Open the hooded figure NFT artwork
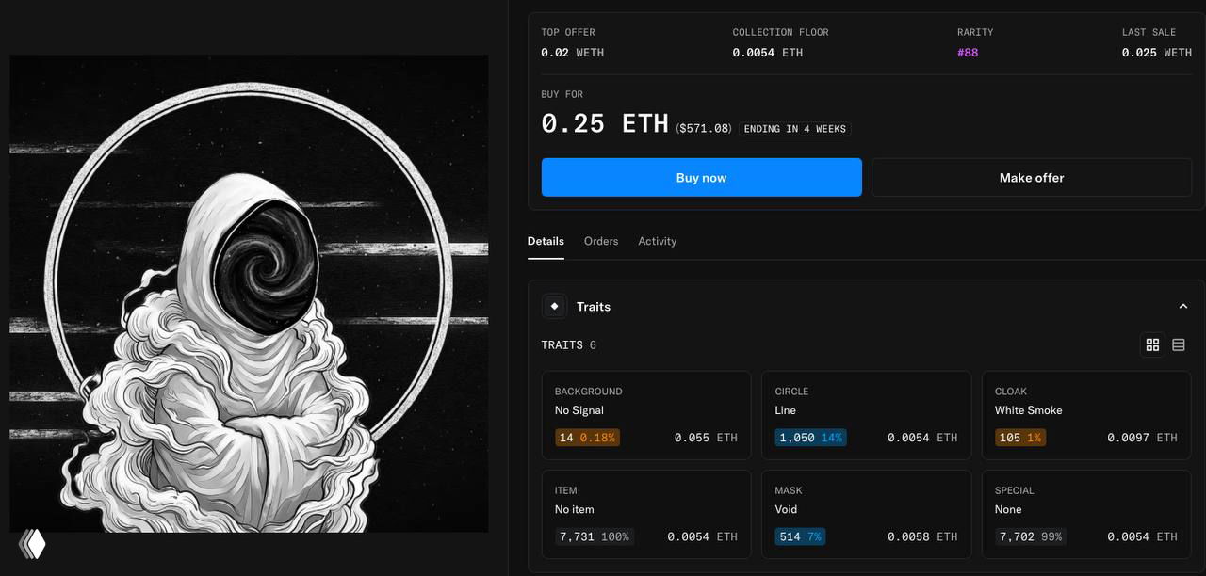The image size is (1206, 576). pyautogui.click(x=249, y=294)
